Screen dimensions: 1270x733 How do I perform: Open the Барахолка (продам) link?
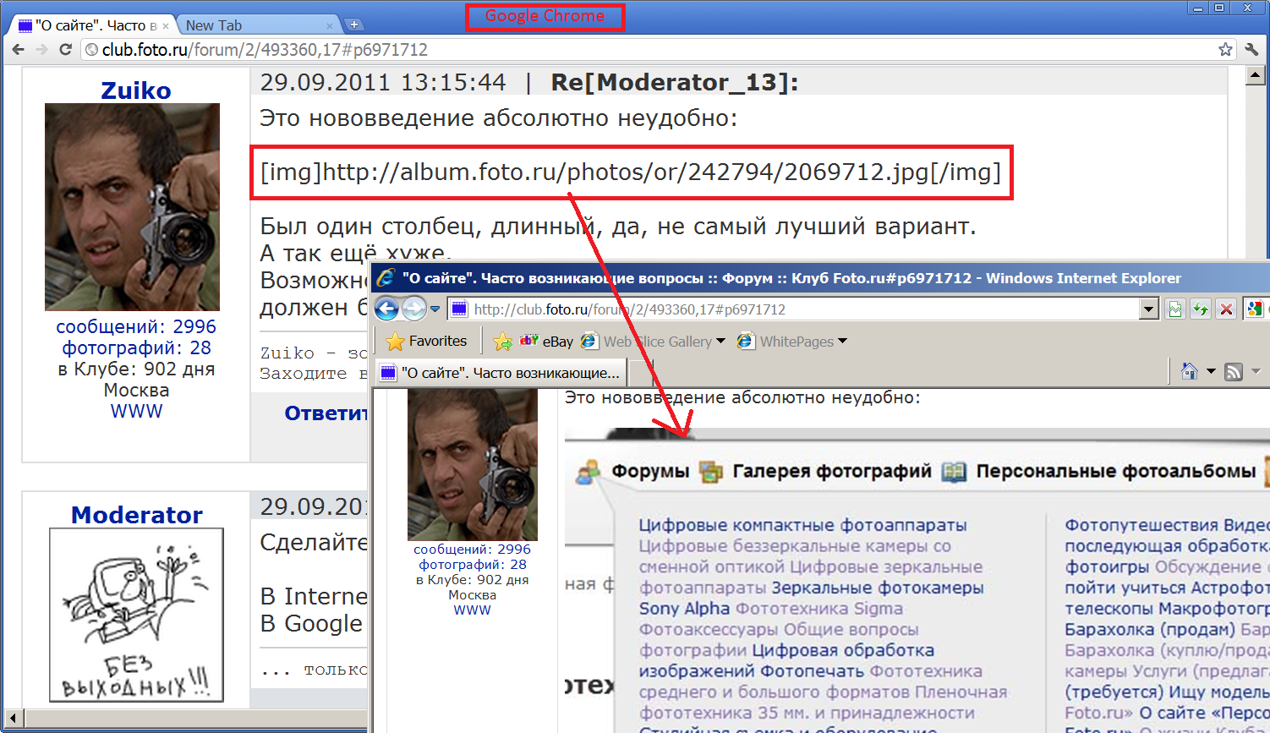click(x=1150, y=630)
